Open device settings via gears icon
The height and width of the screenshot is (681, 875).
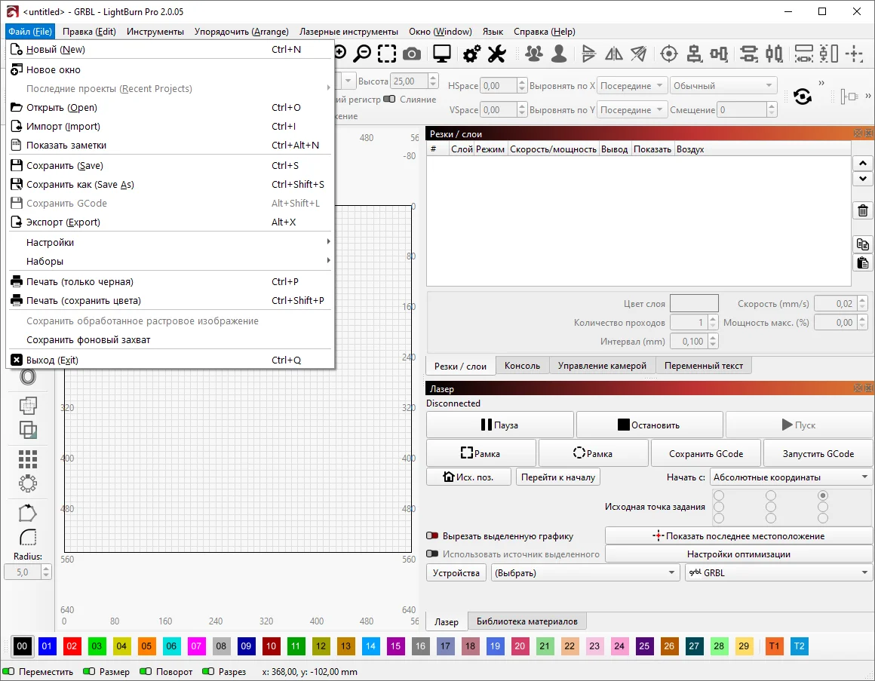[x=472, y=54]
